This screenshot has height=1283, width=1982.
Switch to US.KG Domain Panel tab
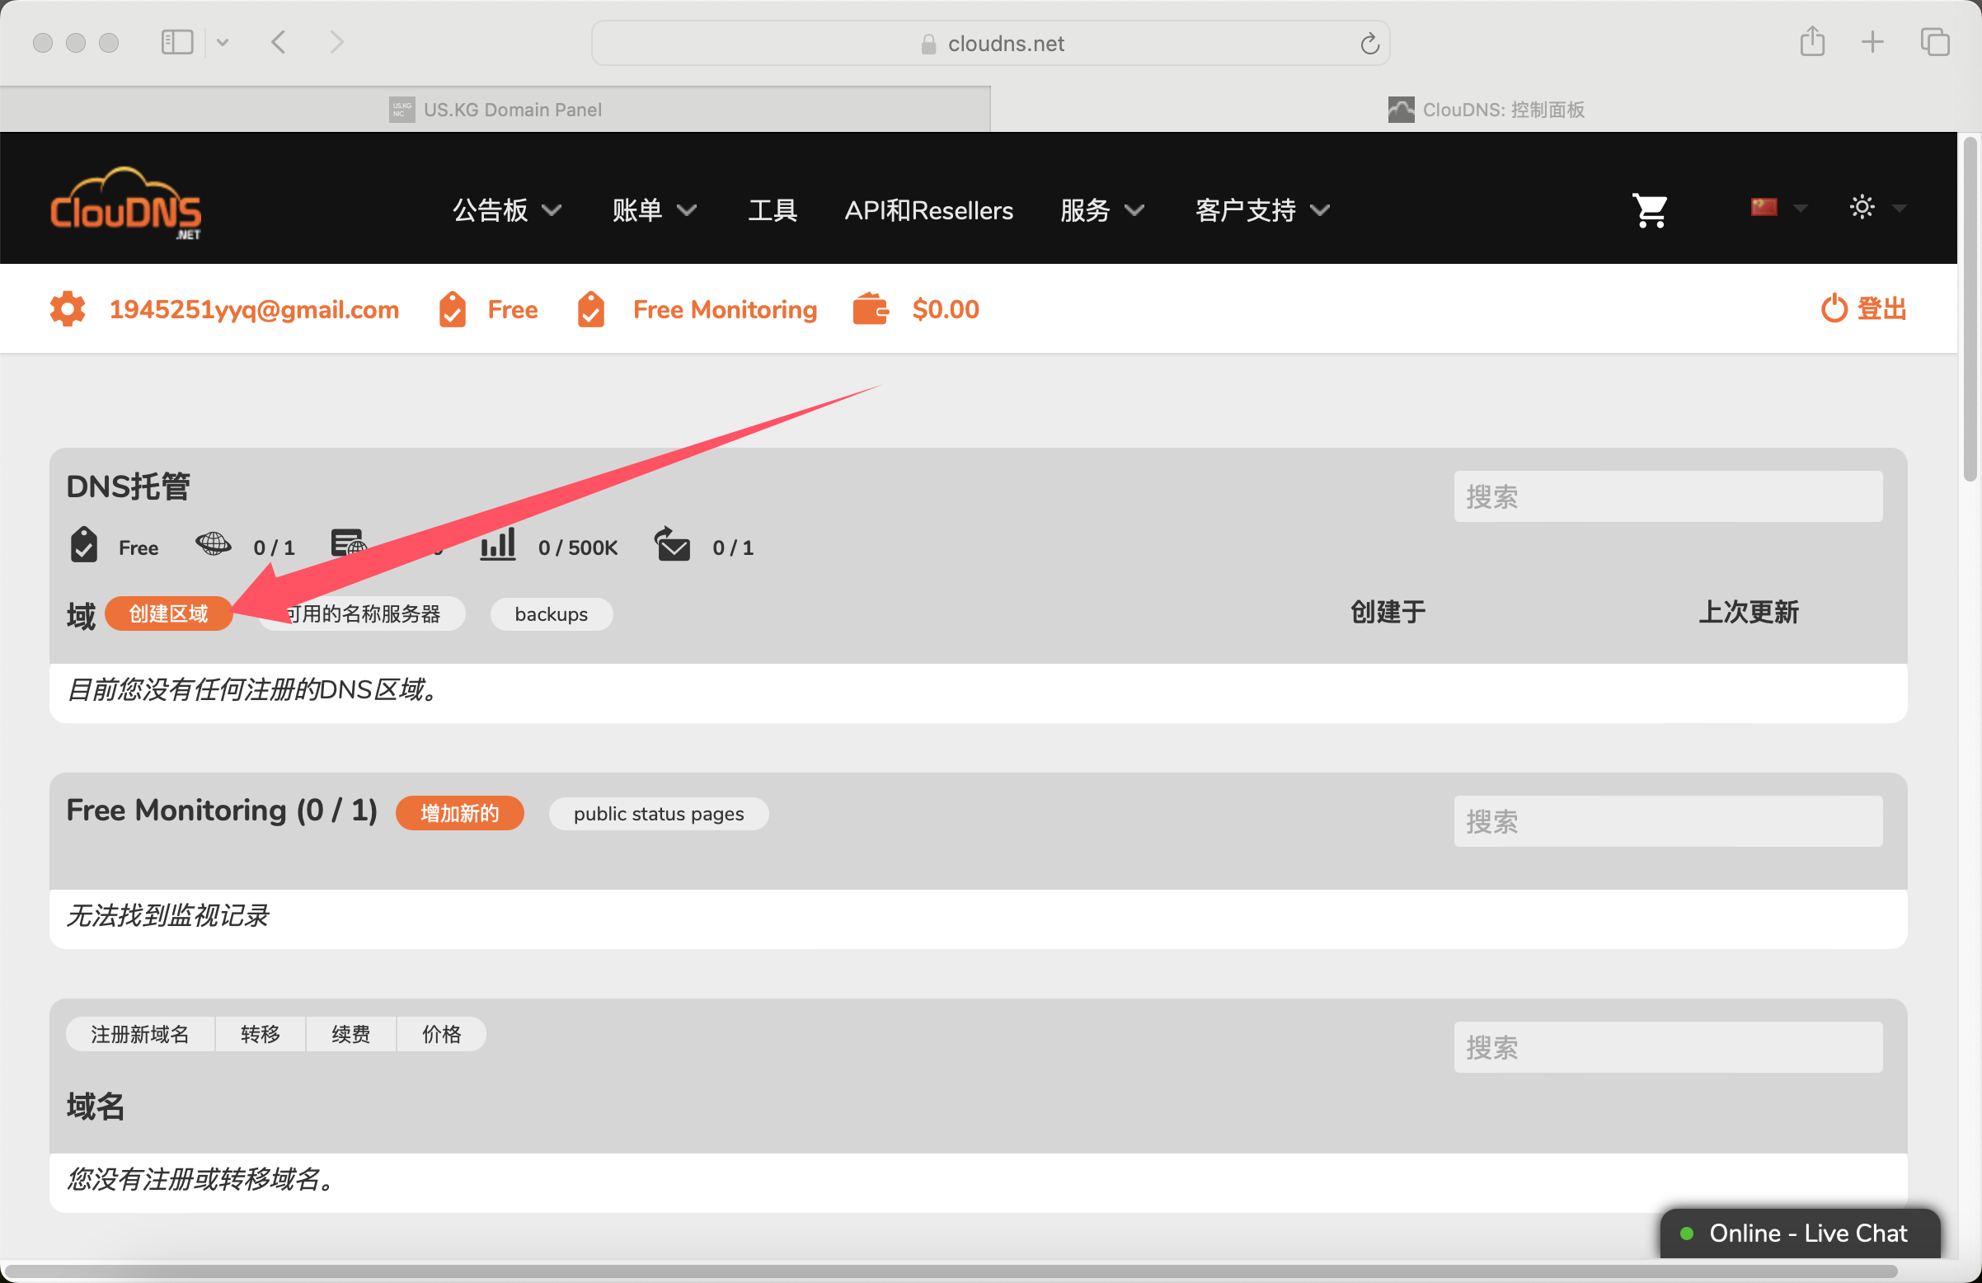[x=495, y=109]
